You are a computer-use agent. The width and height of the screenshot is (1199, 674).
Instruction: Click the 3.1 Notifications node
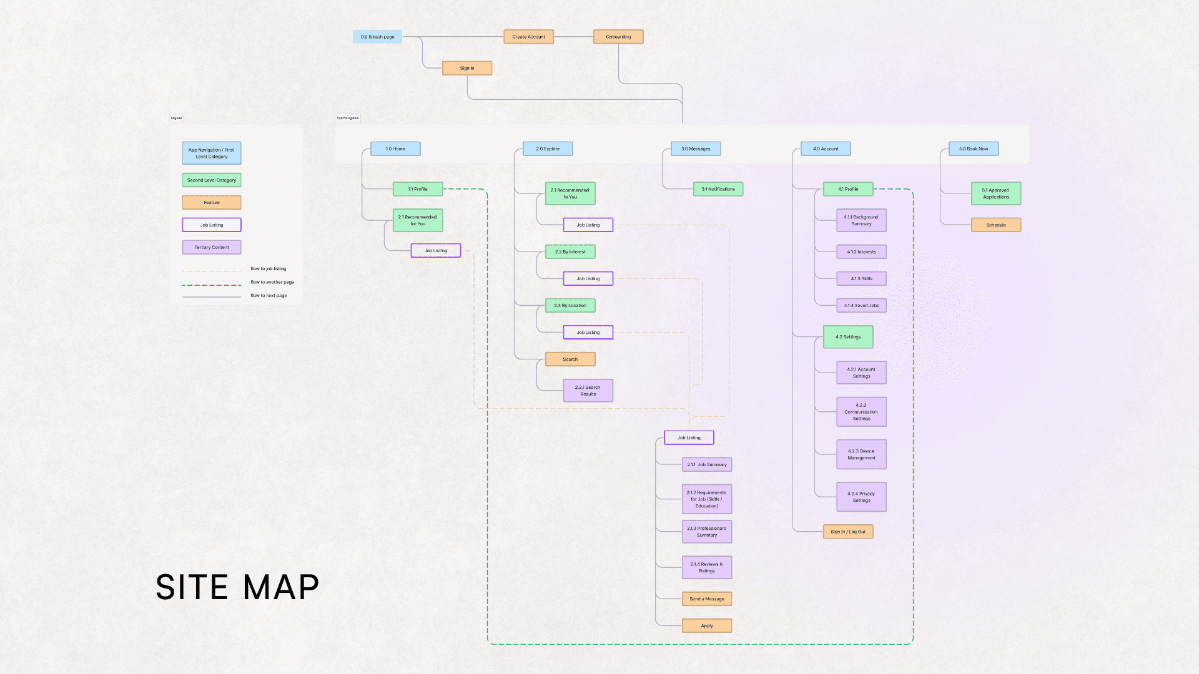click(x=718, y=189)
